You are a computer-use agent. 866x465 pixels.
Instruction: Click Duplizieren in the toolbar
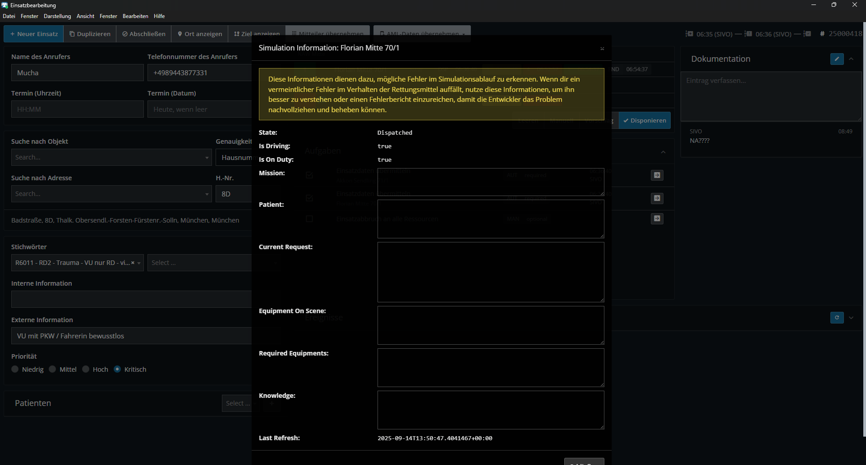pyautogui.click(x=90, y=34)
